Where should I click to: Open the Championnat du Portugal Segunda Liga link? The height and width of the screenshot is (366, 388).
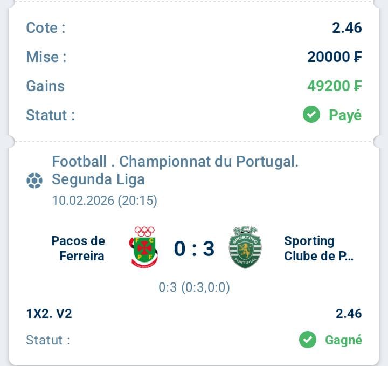[175, 170]
